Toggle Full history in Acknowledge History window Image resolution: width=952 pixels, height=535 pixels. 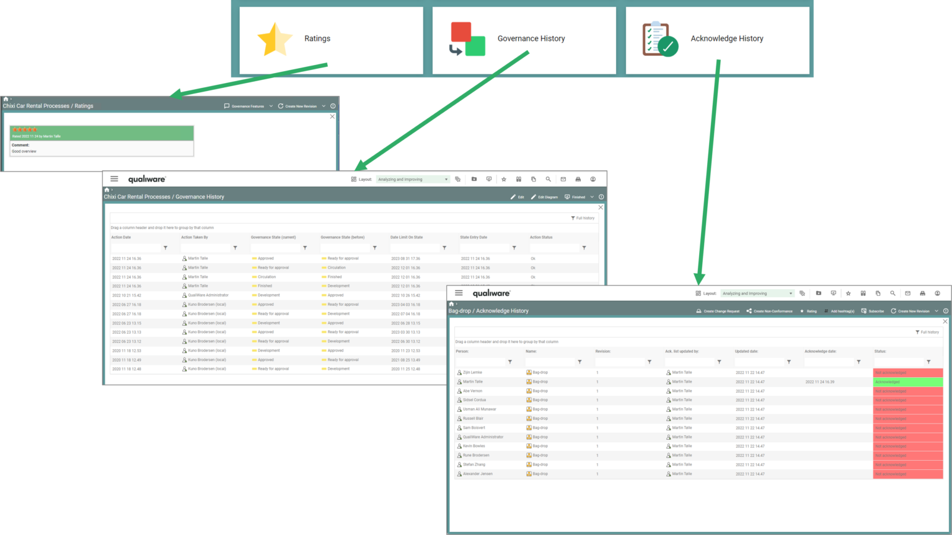(927, 332)
